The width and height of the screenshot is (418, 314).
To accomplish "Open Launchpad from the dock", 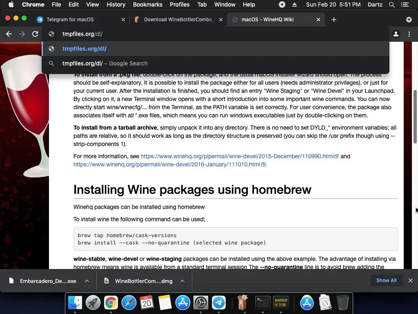I will pyautogui.click(x=93, y=303).
